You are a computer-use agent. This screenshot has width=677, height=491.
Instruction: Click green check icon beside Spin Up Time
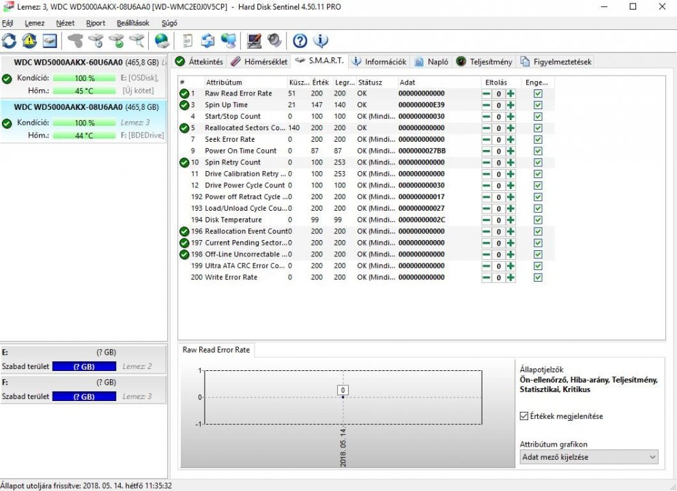click(184, 105)
